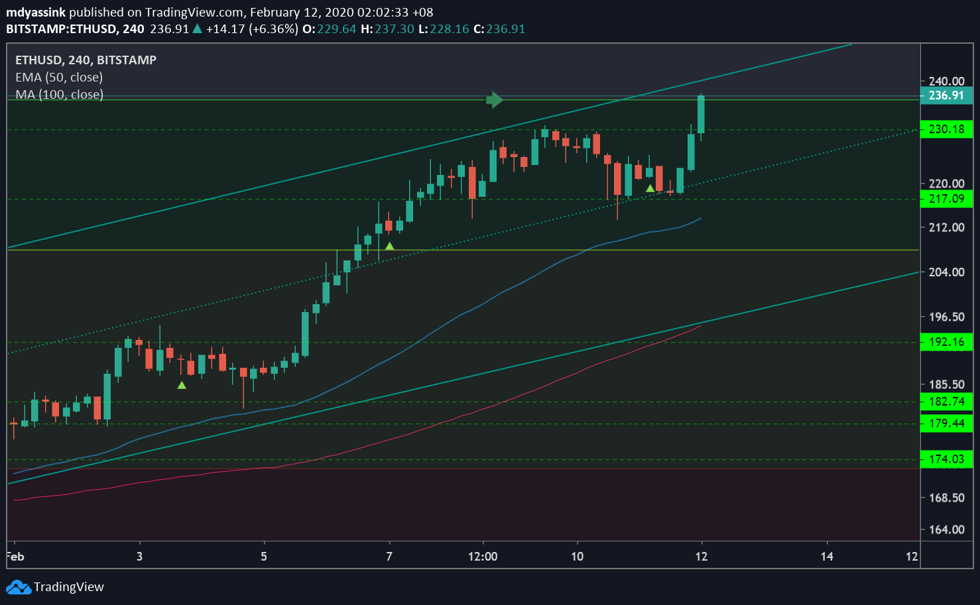The width and height of the screenshot is (980, 605).
Task: Open the TradingView wordmark link
Action: point(69,587)
